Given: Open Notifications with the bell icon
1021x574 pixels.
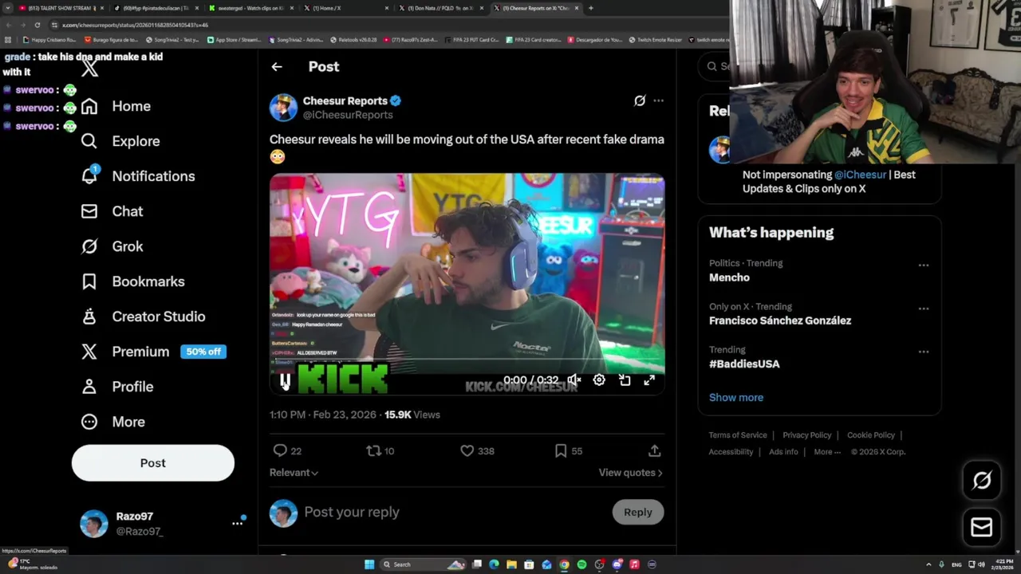Looking at the screenshot, I should click(x=138, y=176).
